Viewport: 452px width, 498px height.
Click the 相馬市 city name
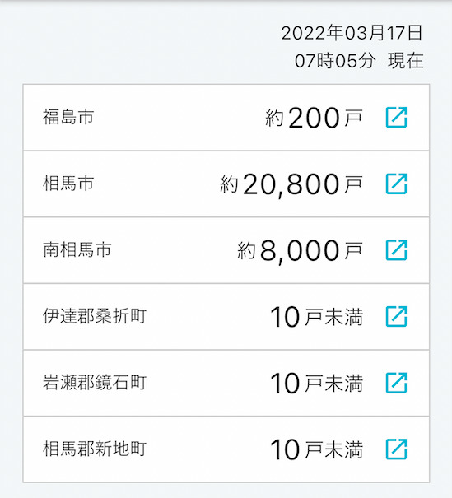coord(68,184)
